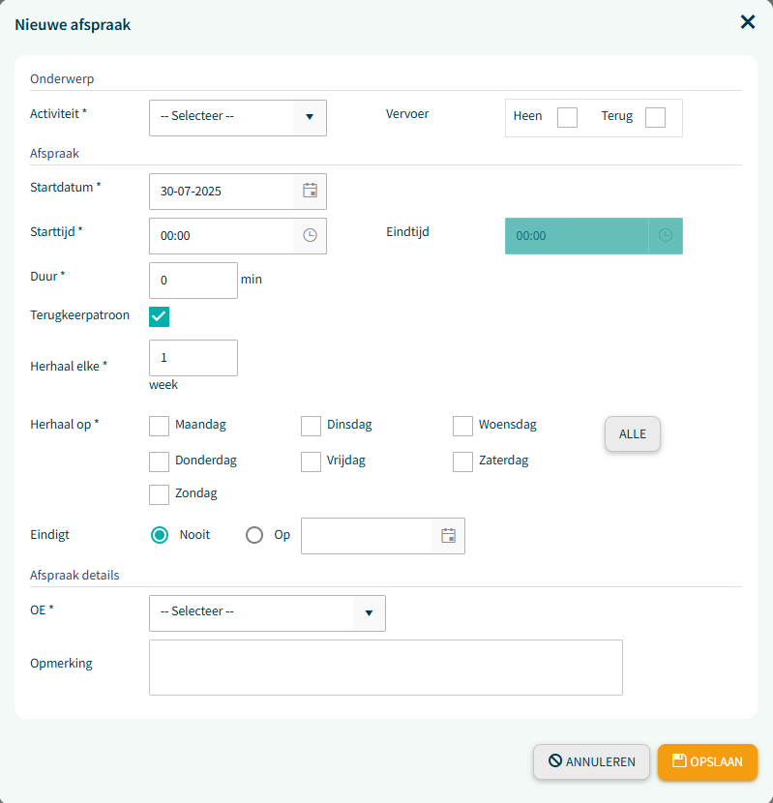Viewport: 773px width, 803px height.
Task: Click into the Opmerking text area
Action: [x=386, y=668]
